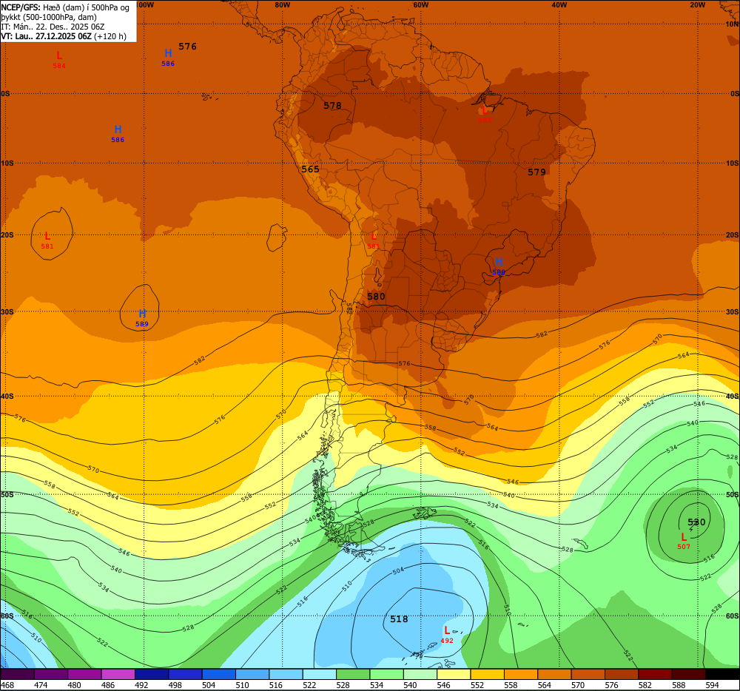The height and width of the screenshot is (691, 740).
Task: Click the blue H 589 marker in the Pacific
Action: [x=142, y=314]
